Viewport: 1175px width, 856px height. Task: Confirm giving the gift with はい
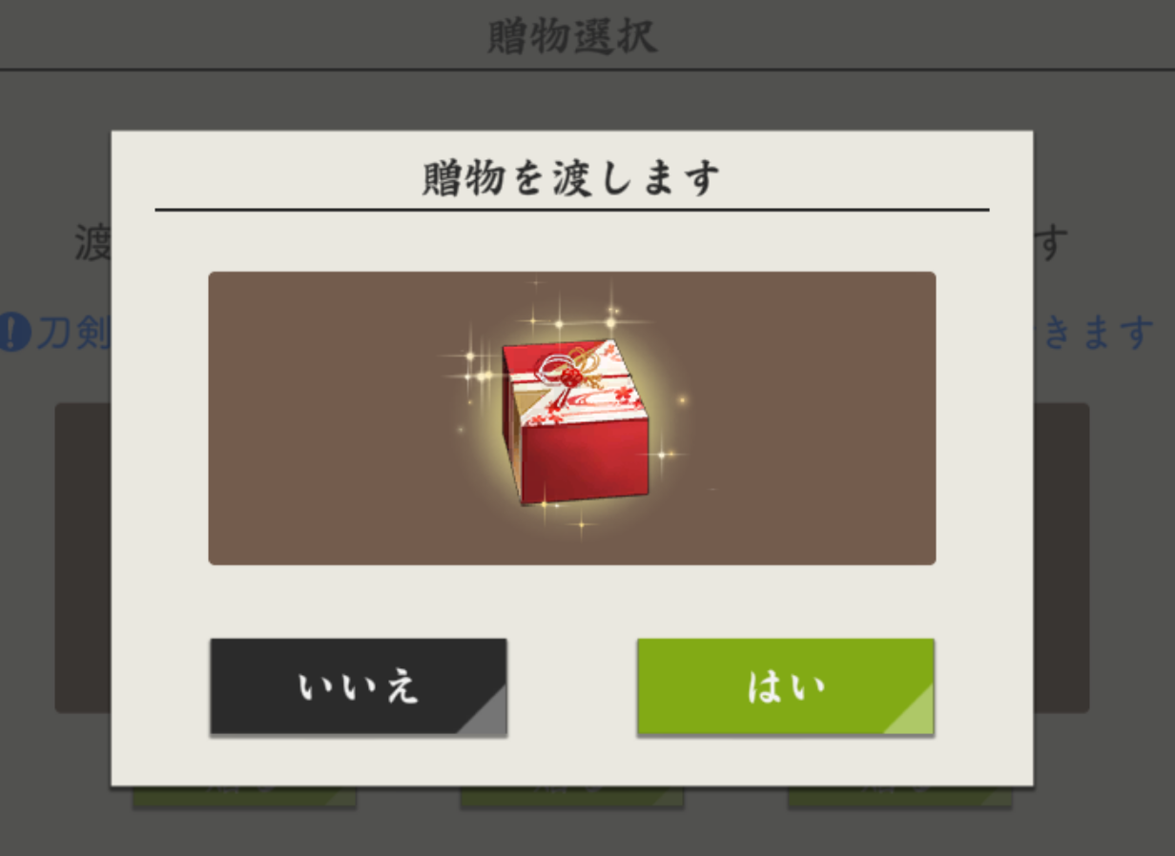[785, 686]
